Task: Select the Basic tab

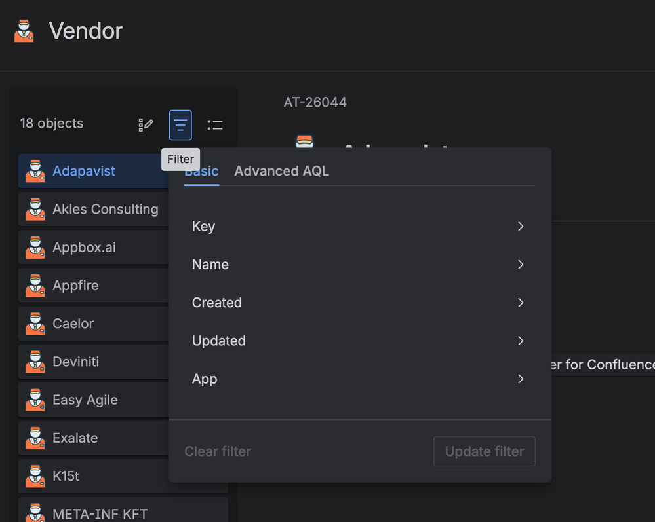Action: coord(201,171)
